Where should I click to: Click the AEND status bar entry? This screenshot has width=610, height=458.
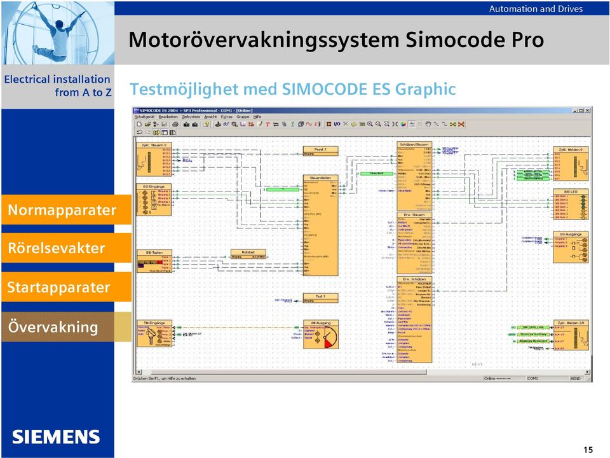(x=576, y=378)
